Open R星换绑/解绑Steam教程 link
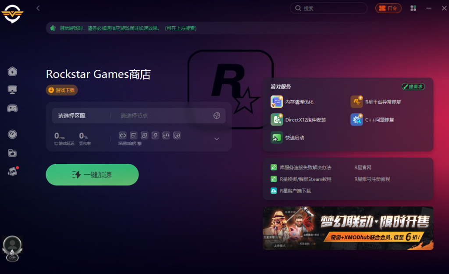Viewport: 449px width, 274px height. click(301, 179)
